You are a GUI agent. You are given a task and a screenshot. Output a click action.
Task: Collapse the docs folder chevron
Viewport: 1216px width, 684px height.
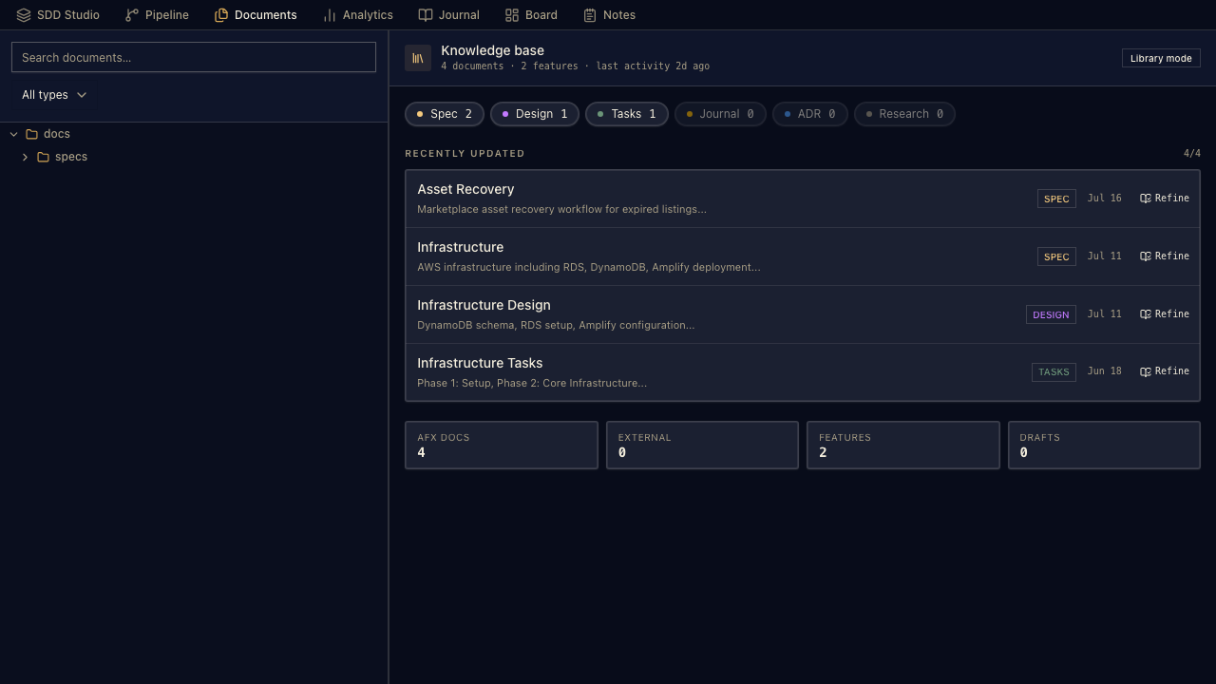click(13, 134)
